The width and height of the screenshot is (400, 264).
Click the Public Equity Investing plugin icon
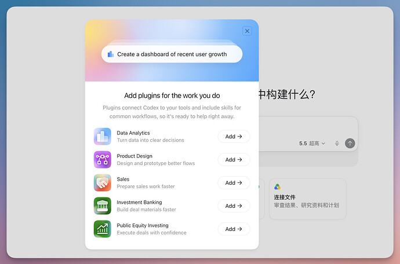pyautogui.click(x=102, y=229)
